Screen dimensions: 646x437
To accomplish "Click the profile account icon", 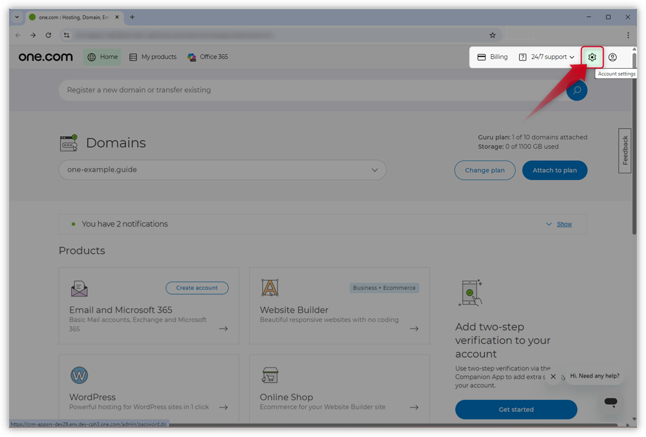I will click(612, 57).
